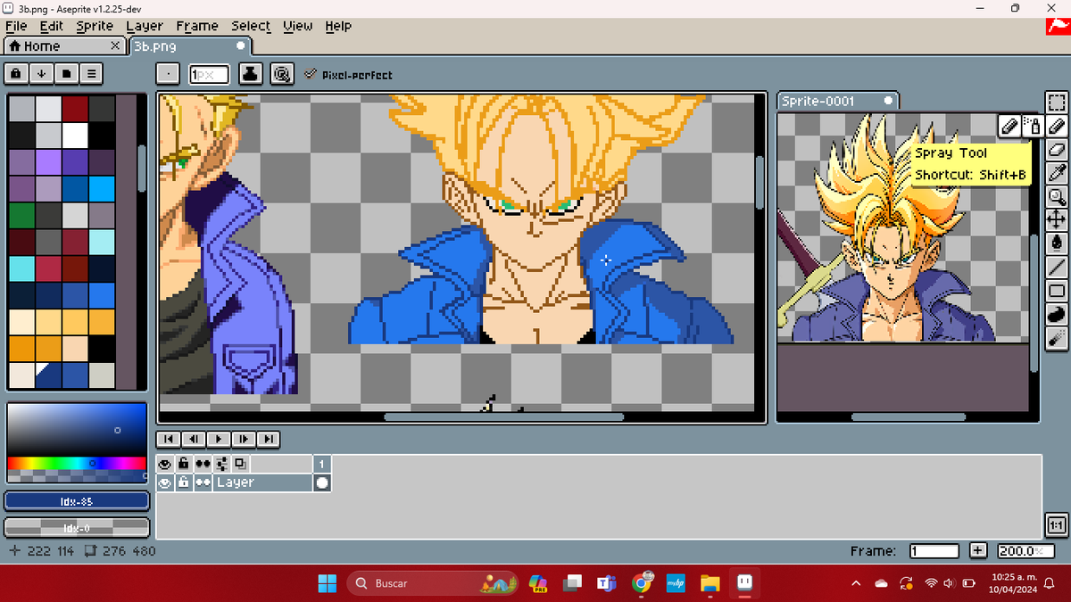Viewport: 1071px width, 602px height.
Task: Select the cel in frame 1
Action: pyautogui.click(x=322, y=482)
